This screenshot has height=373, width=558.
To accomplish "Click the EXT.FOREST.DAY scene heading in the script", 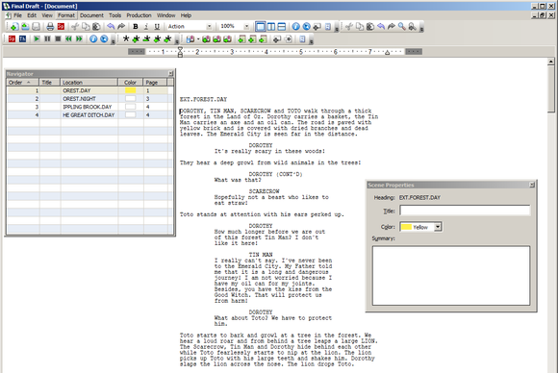I will coord(203,99).
